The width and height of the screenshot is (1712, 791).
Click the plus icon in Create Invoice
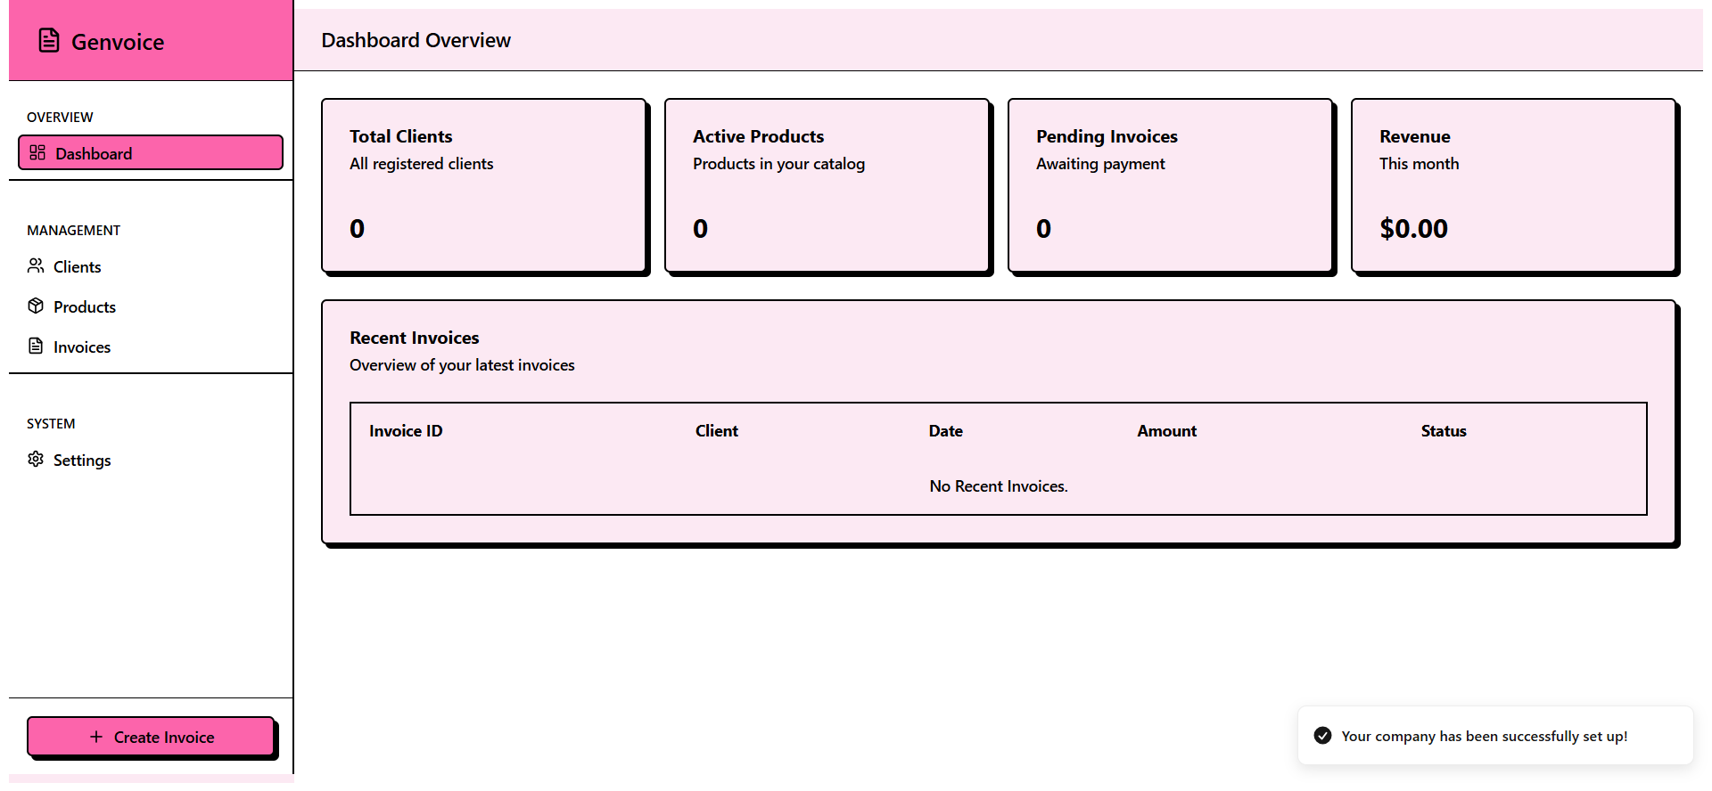(96, 737)
